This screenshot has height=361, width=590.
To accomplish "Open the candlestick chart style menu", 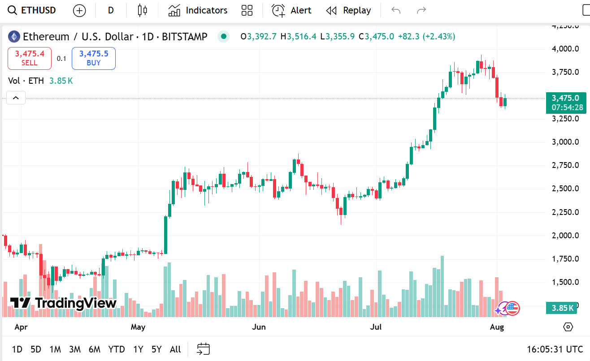I will [x=143, y=10].
